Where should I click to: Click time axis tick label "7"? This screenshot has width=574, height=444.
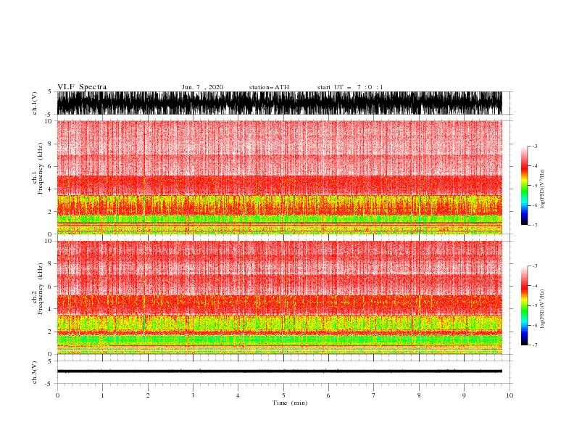(374, 395)
